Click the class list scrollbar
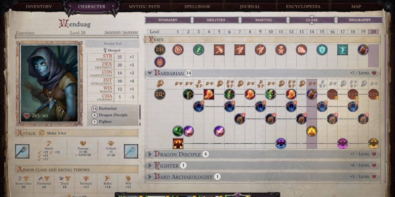The height and width of the screenshot is (197, 395). pyautogui.click(x=140, y=115)
